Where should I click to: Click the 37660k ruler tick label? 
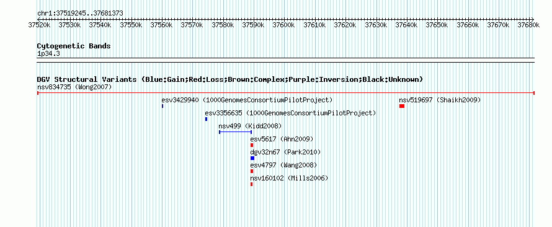pyautogui.click(x=468, y=25)
